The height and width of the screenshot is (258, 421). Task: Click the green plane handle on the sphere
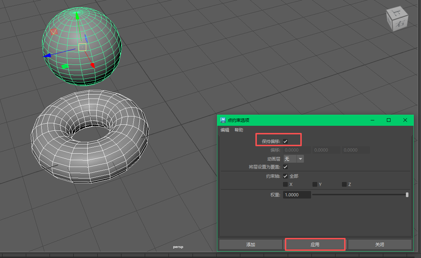click(65, 66)
